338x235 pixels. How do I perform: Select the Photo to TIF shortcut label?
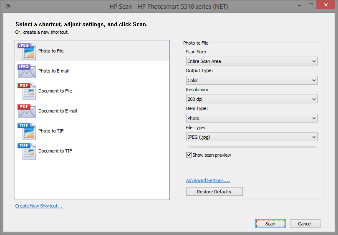[51, 131]
